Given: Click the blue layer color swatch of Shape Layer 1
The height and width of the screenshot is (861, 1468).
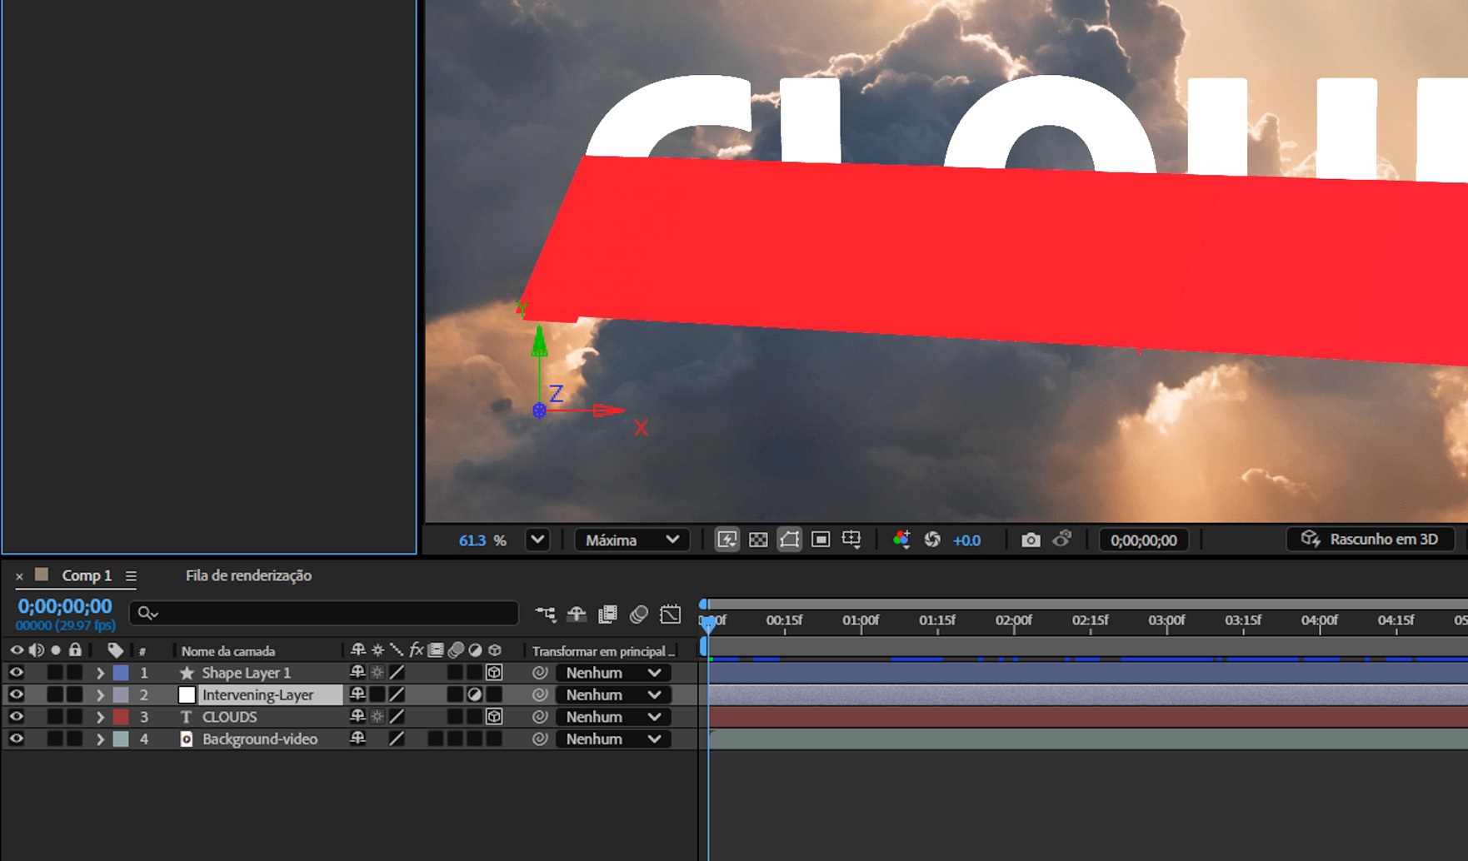Looking at the screenshot, I should point(120,673).
